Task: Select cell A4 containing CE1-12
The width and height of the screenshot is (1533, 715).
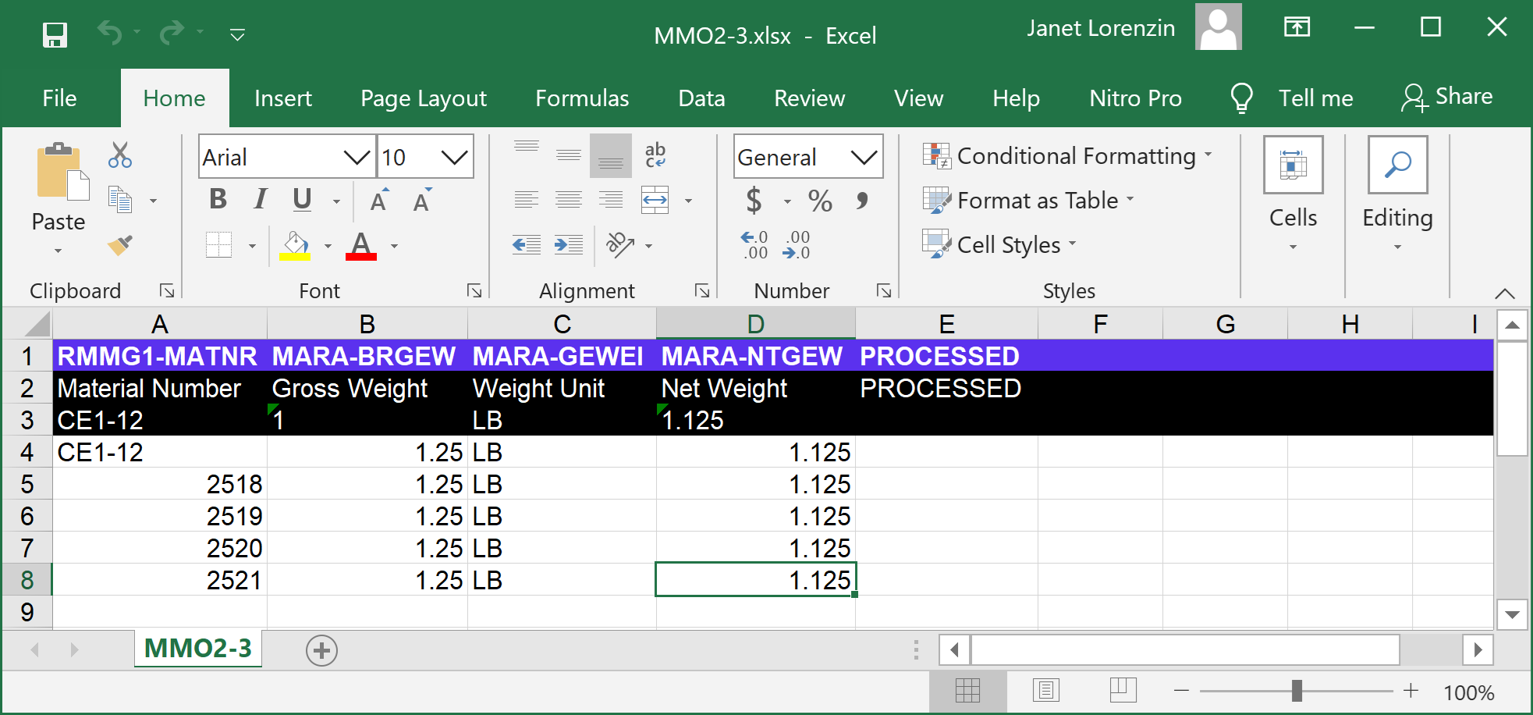Action: tap(159, 453)
